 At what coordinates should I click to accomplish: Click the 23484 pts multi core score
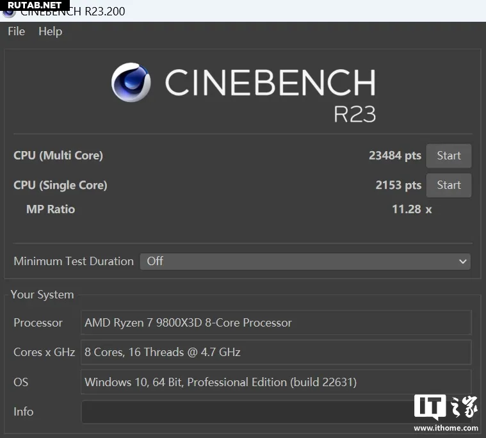coord(394,156)
